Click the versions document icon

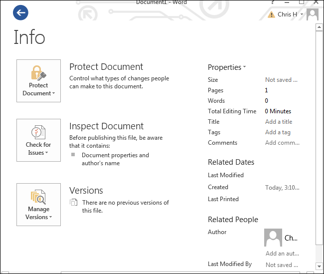tap(74, 203)
